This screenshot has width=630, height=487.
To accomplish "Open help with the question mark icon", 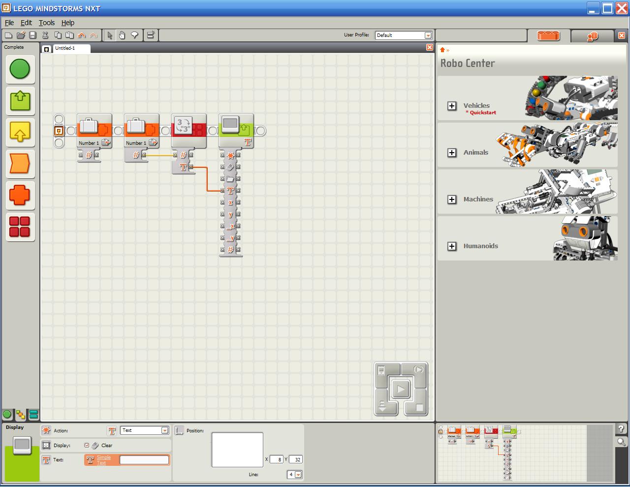I will (621, 429).
